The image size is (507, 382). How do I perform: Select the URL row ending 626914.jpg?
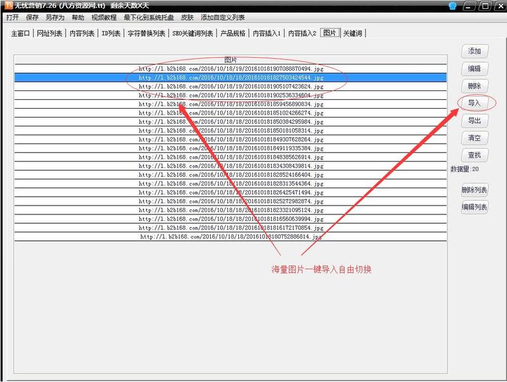coord(231,157)
